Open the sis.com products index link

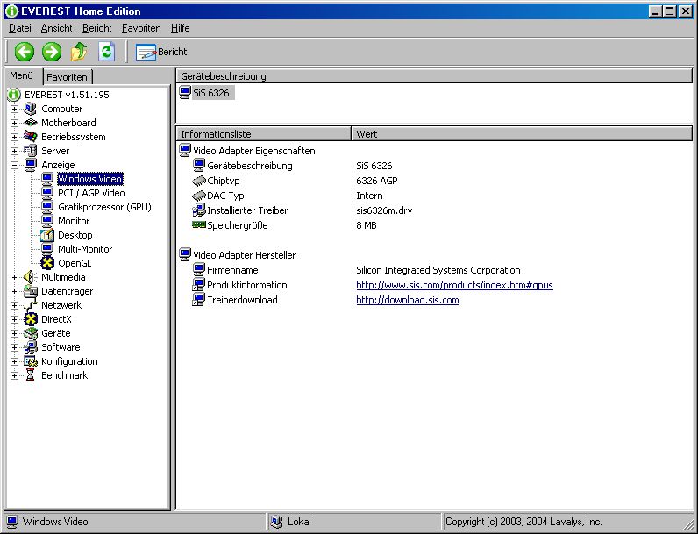[x=454, y=285]
